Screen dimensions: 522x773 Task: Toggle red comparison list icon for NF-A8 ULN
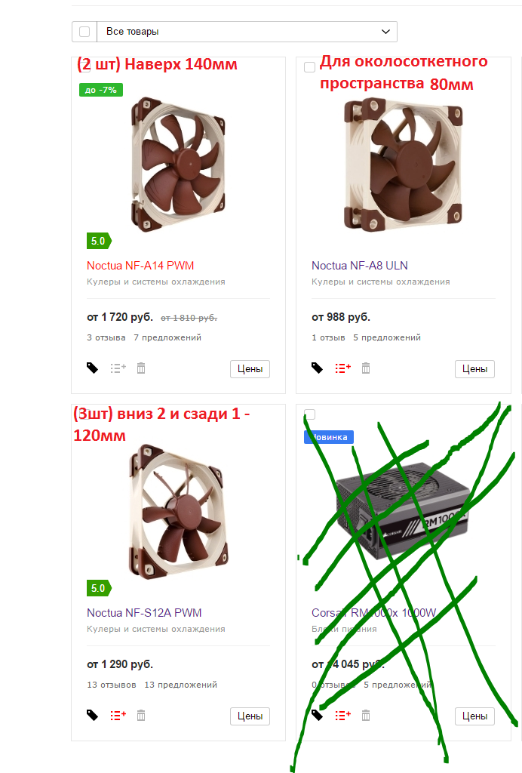(x=342, y=368)
